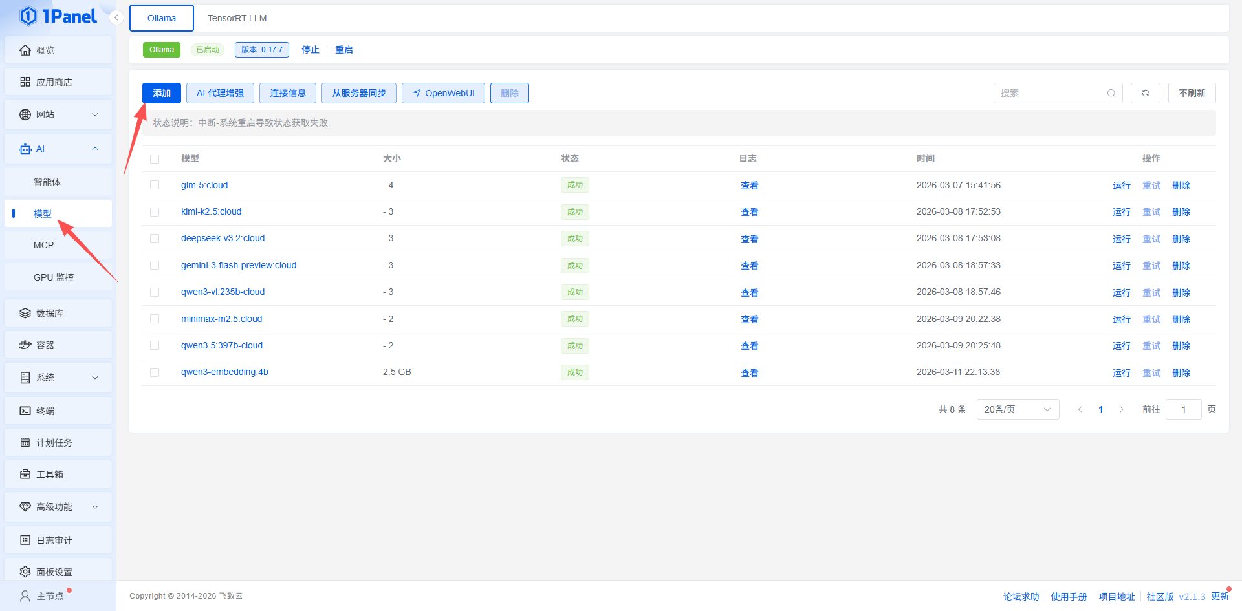Expand the 系统 menu chevron
This screenshot has width=1242, height=611.
(95, 378)
